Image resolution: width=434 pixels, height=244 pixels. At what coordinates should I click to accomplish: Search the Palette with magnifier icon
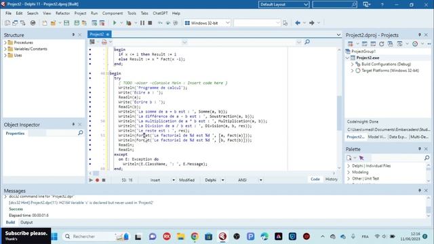point(427,158)
